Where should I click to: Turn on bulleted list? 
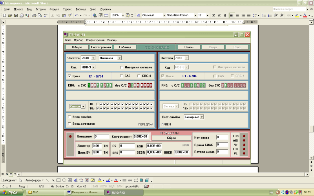(270, 15)
